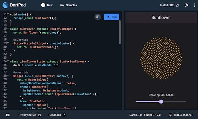Click the sunflower seeds drawing
Image resolution: width=198 pixels, height=119 pixels.
pos(161,58)
